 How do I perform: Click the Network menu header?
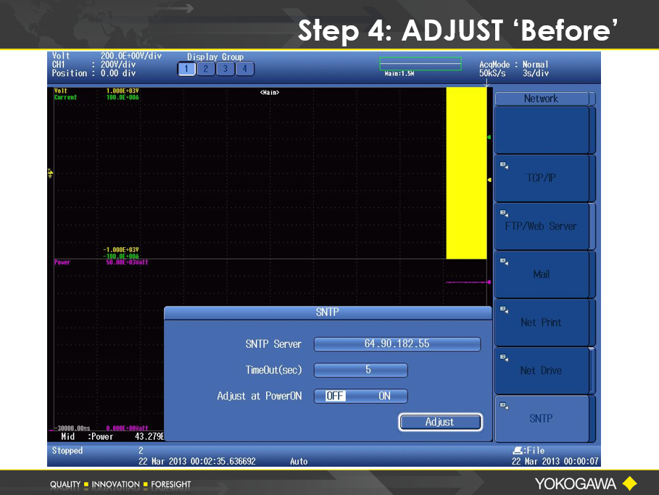pyautogui.click(x=542, y=99)
